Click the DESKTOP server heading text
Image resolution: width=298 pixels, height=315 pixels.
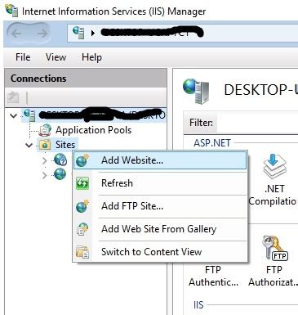260,90
